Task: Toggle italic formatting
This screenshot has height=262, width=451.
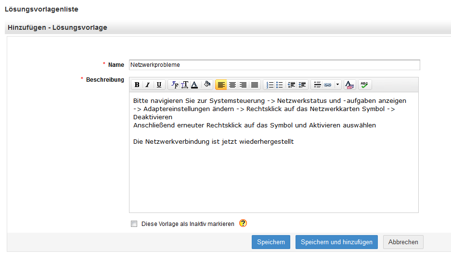Action: click(x=148, y=85)
